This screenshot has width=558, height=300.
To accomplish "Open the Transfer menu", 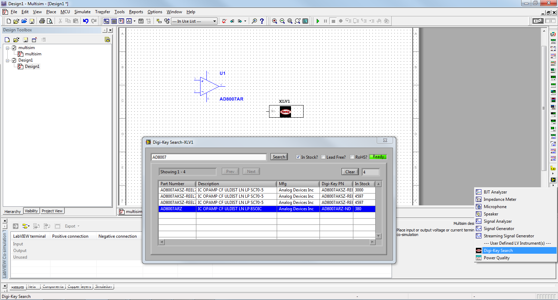I will point(102,12).
